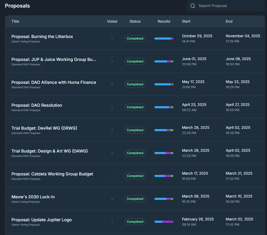Viewport: 267px width, 235px height.
Task: Select Proposal: DAO Resolution title
Action: (37, 105)
